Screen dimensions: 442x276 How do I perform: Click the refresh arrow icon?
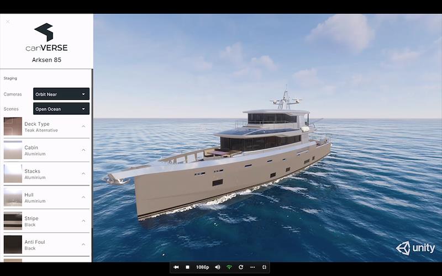click(241, 267)
